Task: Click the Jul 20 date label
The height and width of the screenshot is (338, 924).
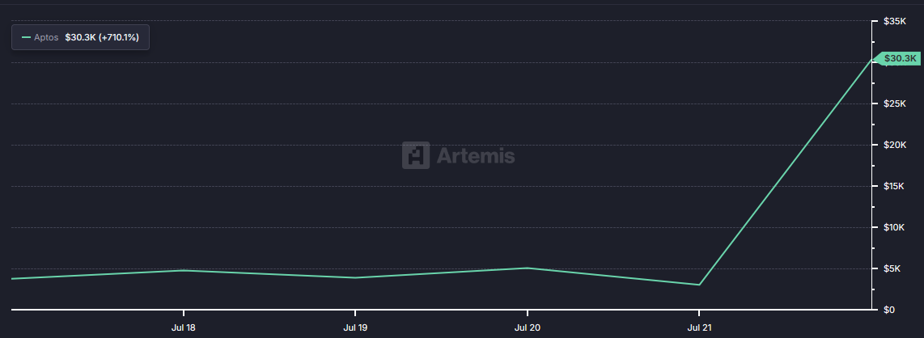Action: click(527, 327)
